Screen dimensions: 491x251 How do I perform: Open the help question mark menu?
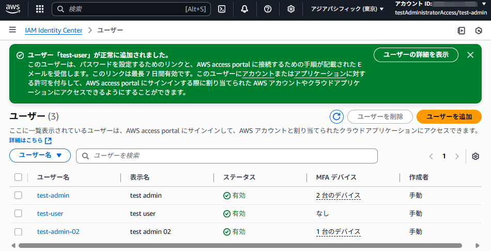pyautogui.click(x=268, y=9)
